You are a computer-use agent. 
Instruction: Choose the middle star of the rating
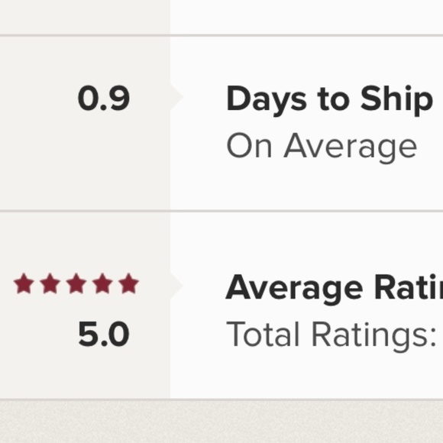76,283
